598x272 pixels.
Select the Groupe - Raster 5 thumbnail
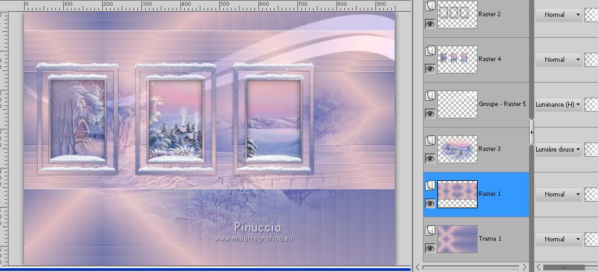[x=457, y=104]
